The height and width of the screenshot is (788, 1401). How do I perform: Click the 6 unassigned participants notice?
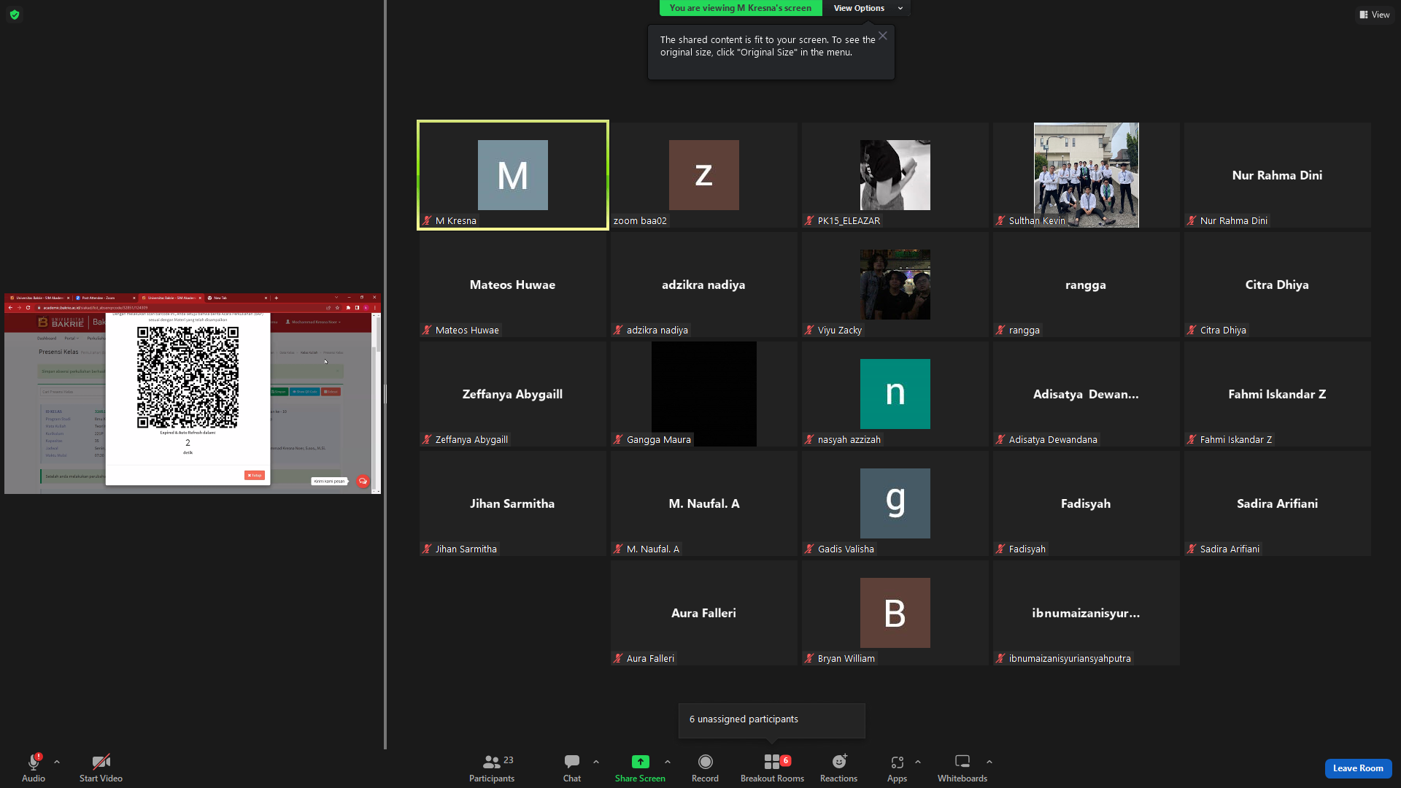coord(772,719)
